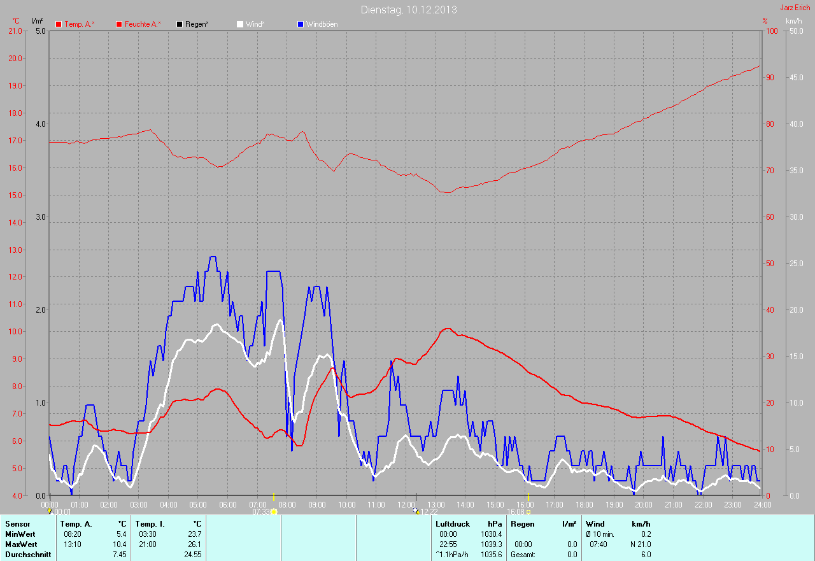The height and width of the screenshot is (561, 815).
Task: Click the Windböen legend label
Action: (x=322, y=24)
